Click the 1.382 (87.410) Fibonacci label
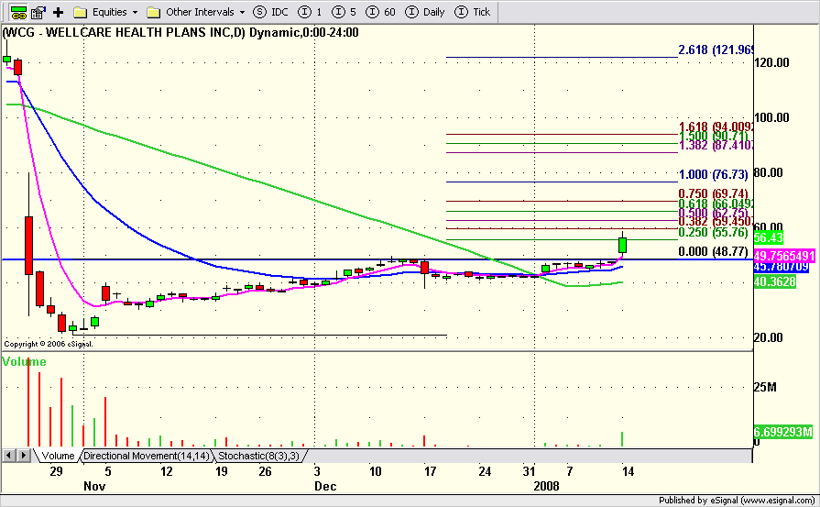The width and height of the screenshot is (820, 507). [x=716, y=145]
